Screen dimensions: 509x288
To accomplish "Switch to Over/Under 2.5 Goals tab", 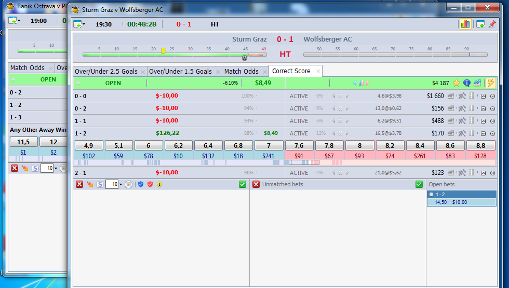I will coord(106,72).
